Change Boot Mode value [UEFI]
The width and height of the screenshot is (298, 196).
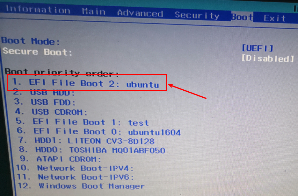257,48
